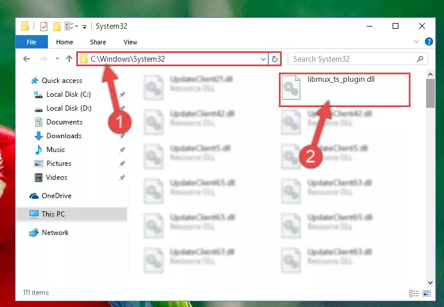Screen dimensions: 444x307
Task: Open Music in the sidebar
Action: point(55,150)
